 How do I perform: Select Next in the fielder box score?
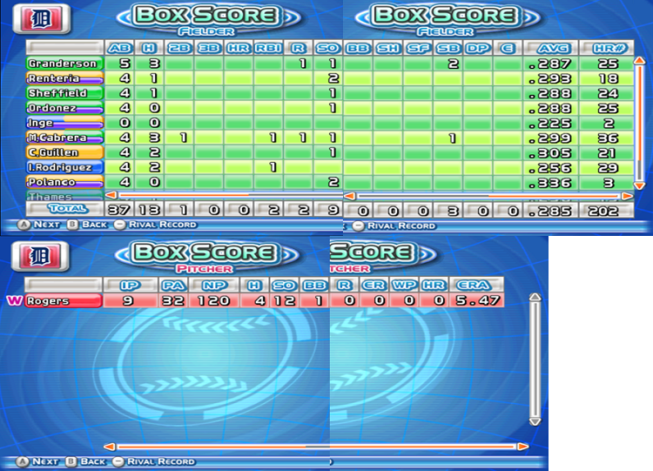click(39, 225)
